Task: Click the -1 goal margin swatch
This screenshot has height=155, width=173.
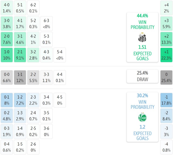Action: click(x=166, y=100)
